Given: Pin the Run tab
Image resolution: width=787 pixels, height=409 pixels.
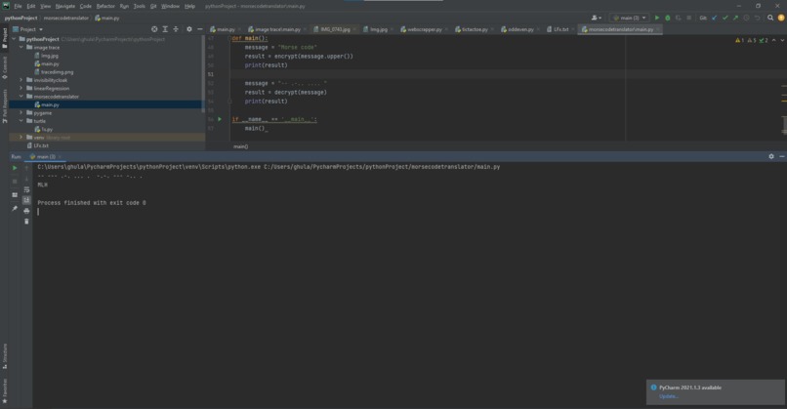Looking at the screenshot, I should [15, 208].
